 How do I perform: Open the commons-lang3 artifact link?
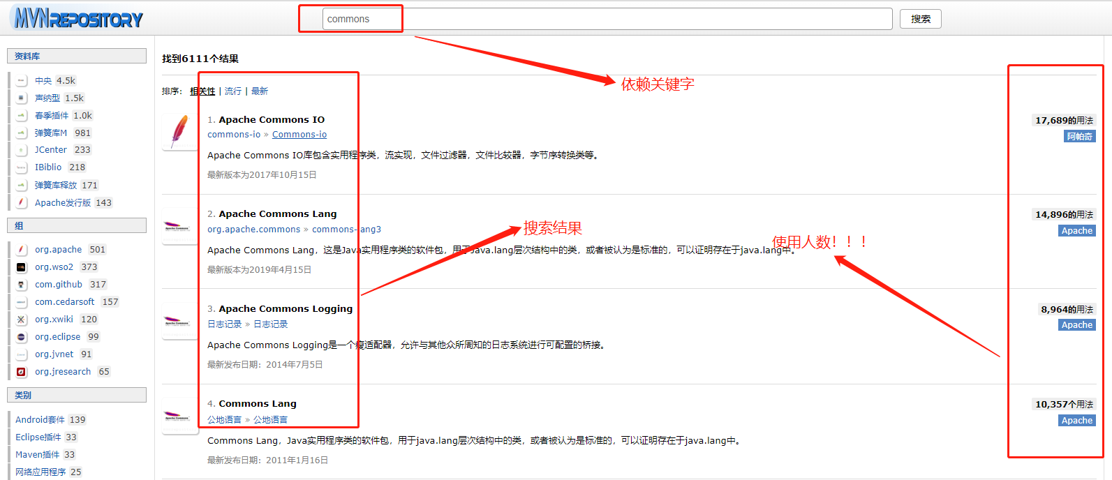[x=346, y=230]
